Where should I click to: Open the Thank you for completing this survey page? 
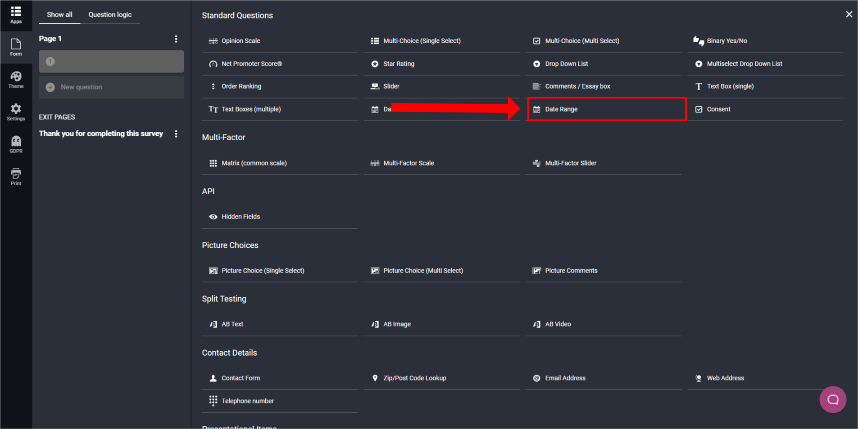[101, 134]
